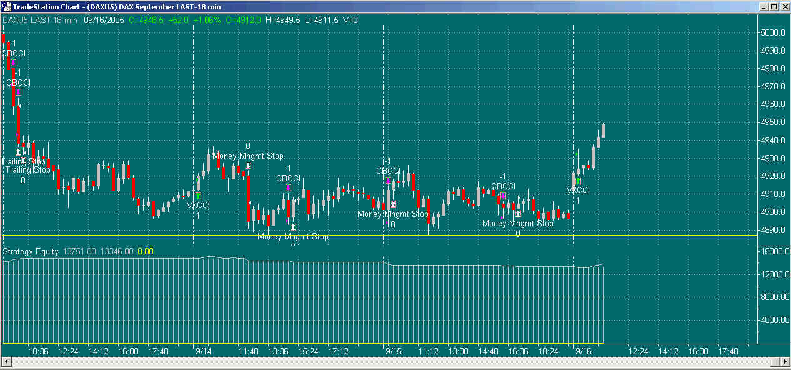This screenshot has width=791, height=370.
Task: Click the '16:36' time axis label
Action: pyautogui.click(x=519, y=352)
